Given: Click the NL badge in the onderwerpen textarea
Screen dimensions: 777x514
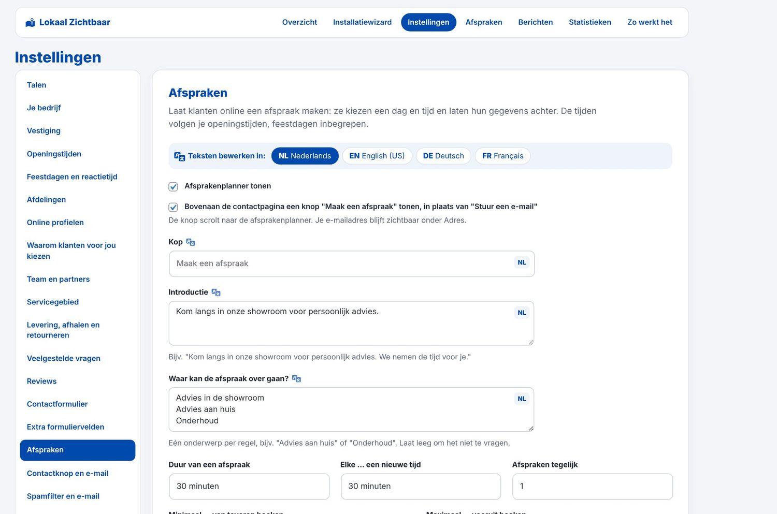Looking at the screenshot, I should (522, 399).
